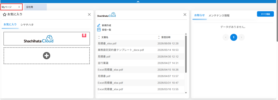
Task: Open the シヤチハタ sub-tab
Action: [x=27, y=25]
